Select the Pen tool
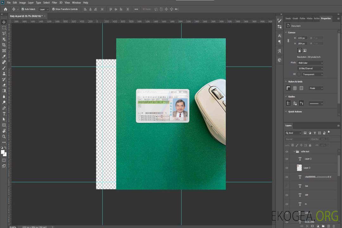The height and width of the screenshot is (228, 342). [4, 108]
